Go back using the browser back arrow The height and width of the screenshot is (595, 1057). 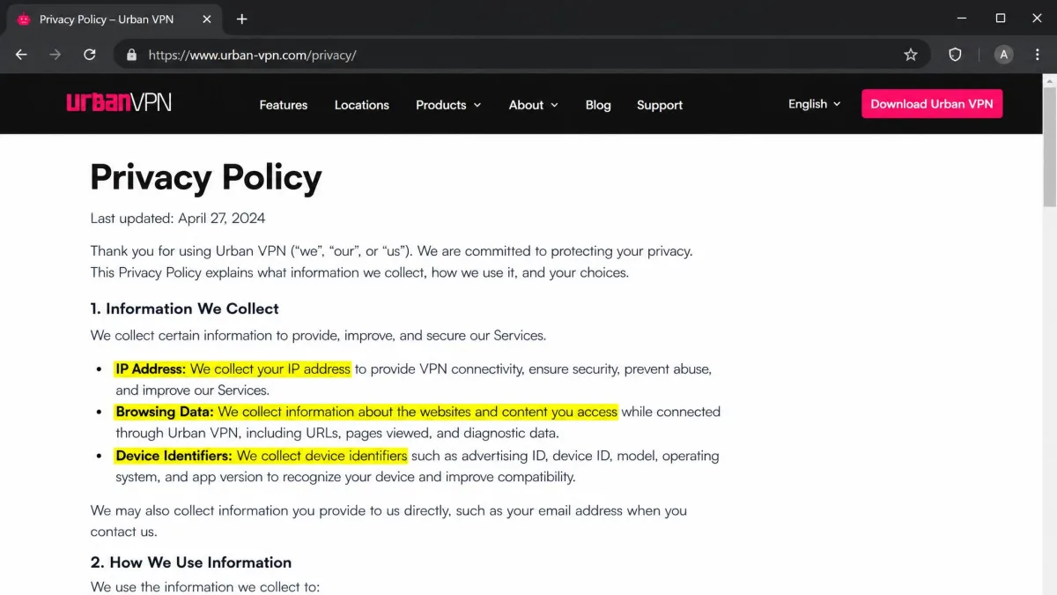tap(21, 55)
